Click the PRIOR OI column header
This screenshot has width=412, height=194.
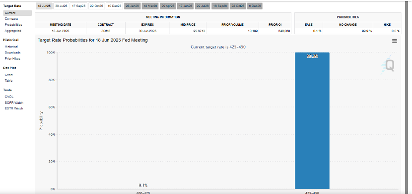click(275, 25)
